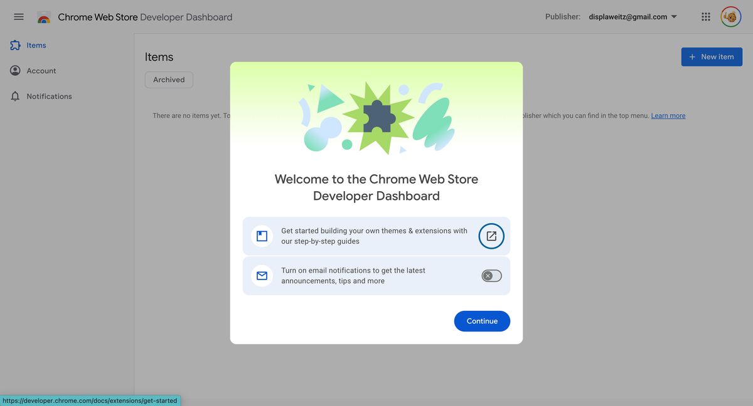Open the Items section heading
Image resolution: width=753 pixels, height=406 pixels.
click(159, 56)
